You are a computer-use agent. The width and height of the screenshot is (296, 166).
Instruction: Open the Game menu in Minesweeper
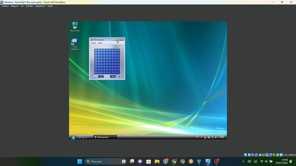click(93, 43)
